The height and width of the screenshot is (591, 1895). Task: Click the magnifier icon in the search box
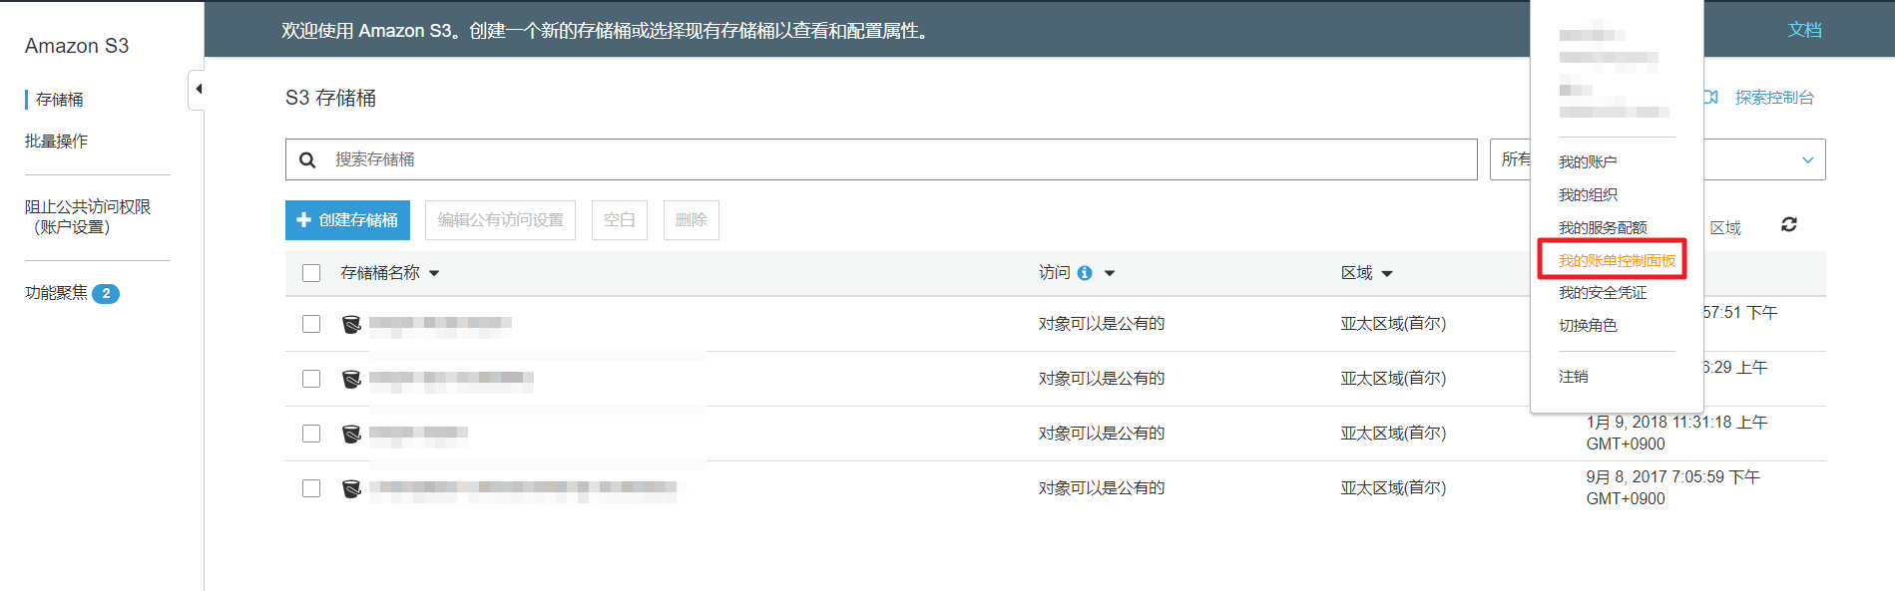click(x=307, y=159)
